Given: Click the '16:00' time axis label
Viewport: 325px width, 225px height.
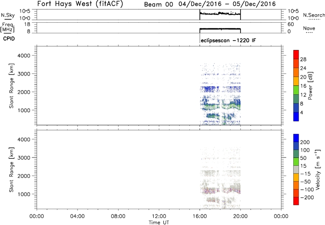Looking at the screenshot, I should click(x=199, y=216).
